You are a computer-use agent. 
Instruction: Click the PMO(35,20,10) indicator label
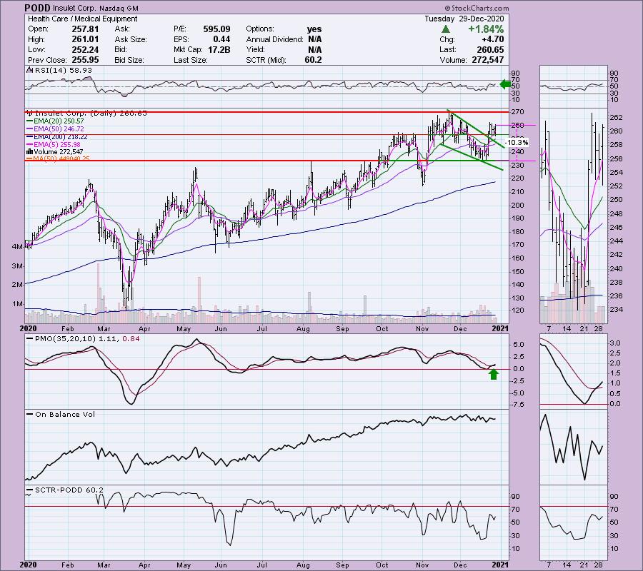[84, 339]
